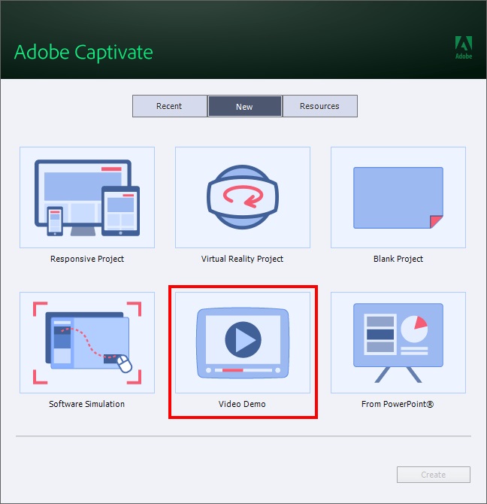Click the Virtual Reality Project label
This screenshot has width=487, height=504.
243,259
